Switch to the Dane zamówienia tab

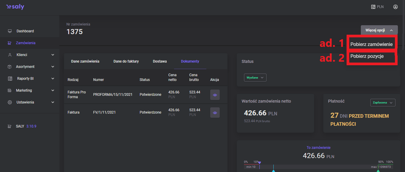point(85,61)
